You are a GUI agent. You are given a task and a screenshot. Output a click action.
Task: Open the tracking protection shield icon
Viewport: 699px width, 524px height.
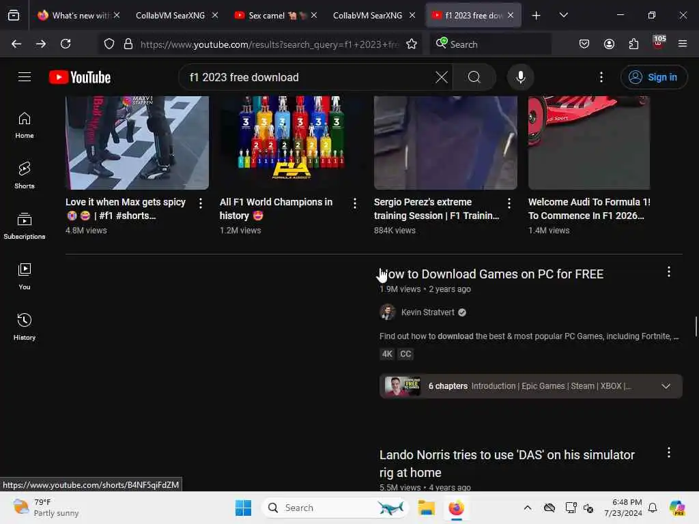tap(109, 44)
